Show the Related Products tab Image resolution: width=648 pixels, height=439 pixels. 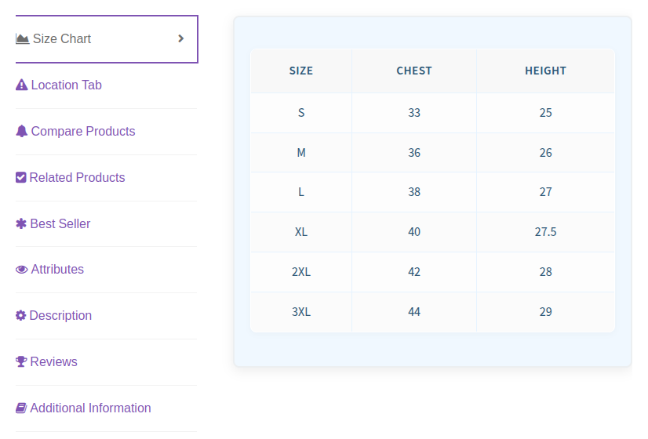coord(77,177)
